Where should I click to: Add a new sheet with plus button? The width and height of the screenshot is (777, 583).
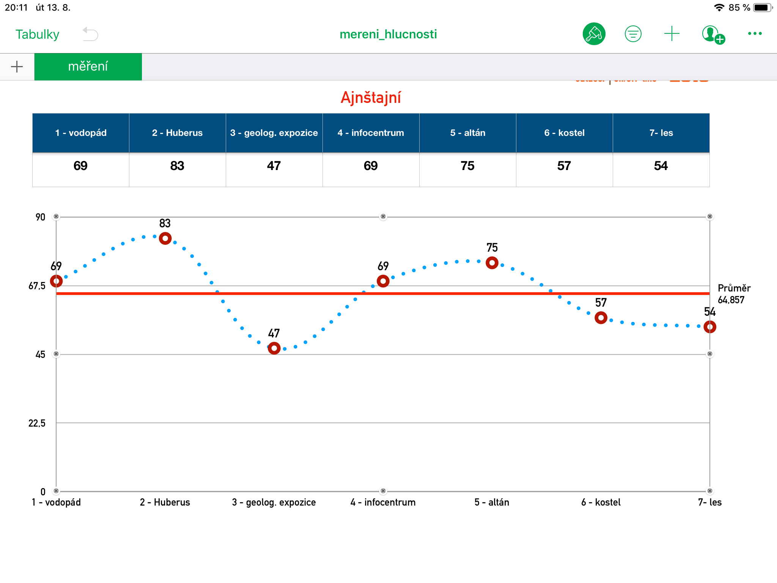(x=17, y=67)
